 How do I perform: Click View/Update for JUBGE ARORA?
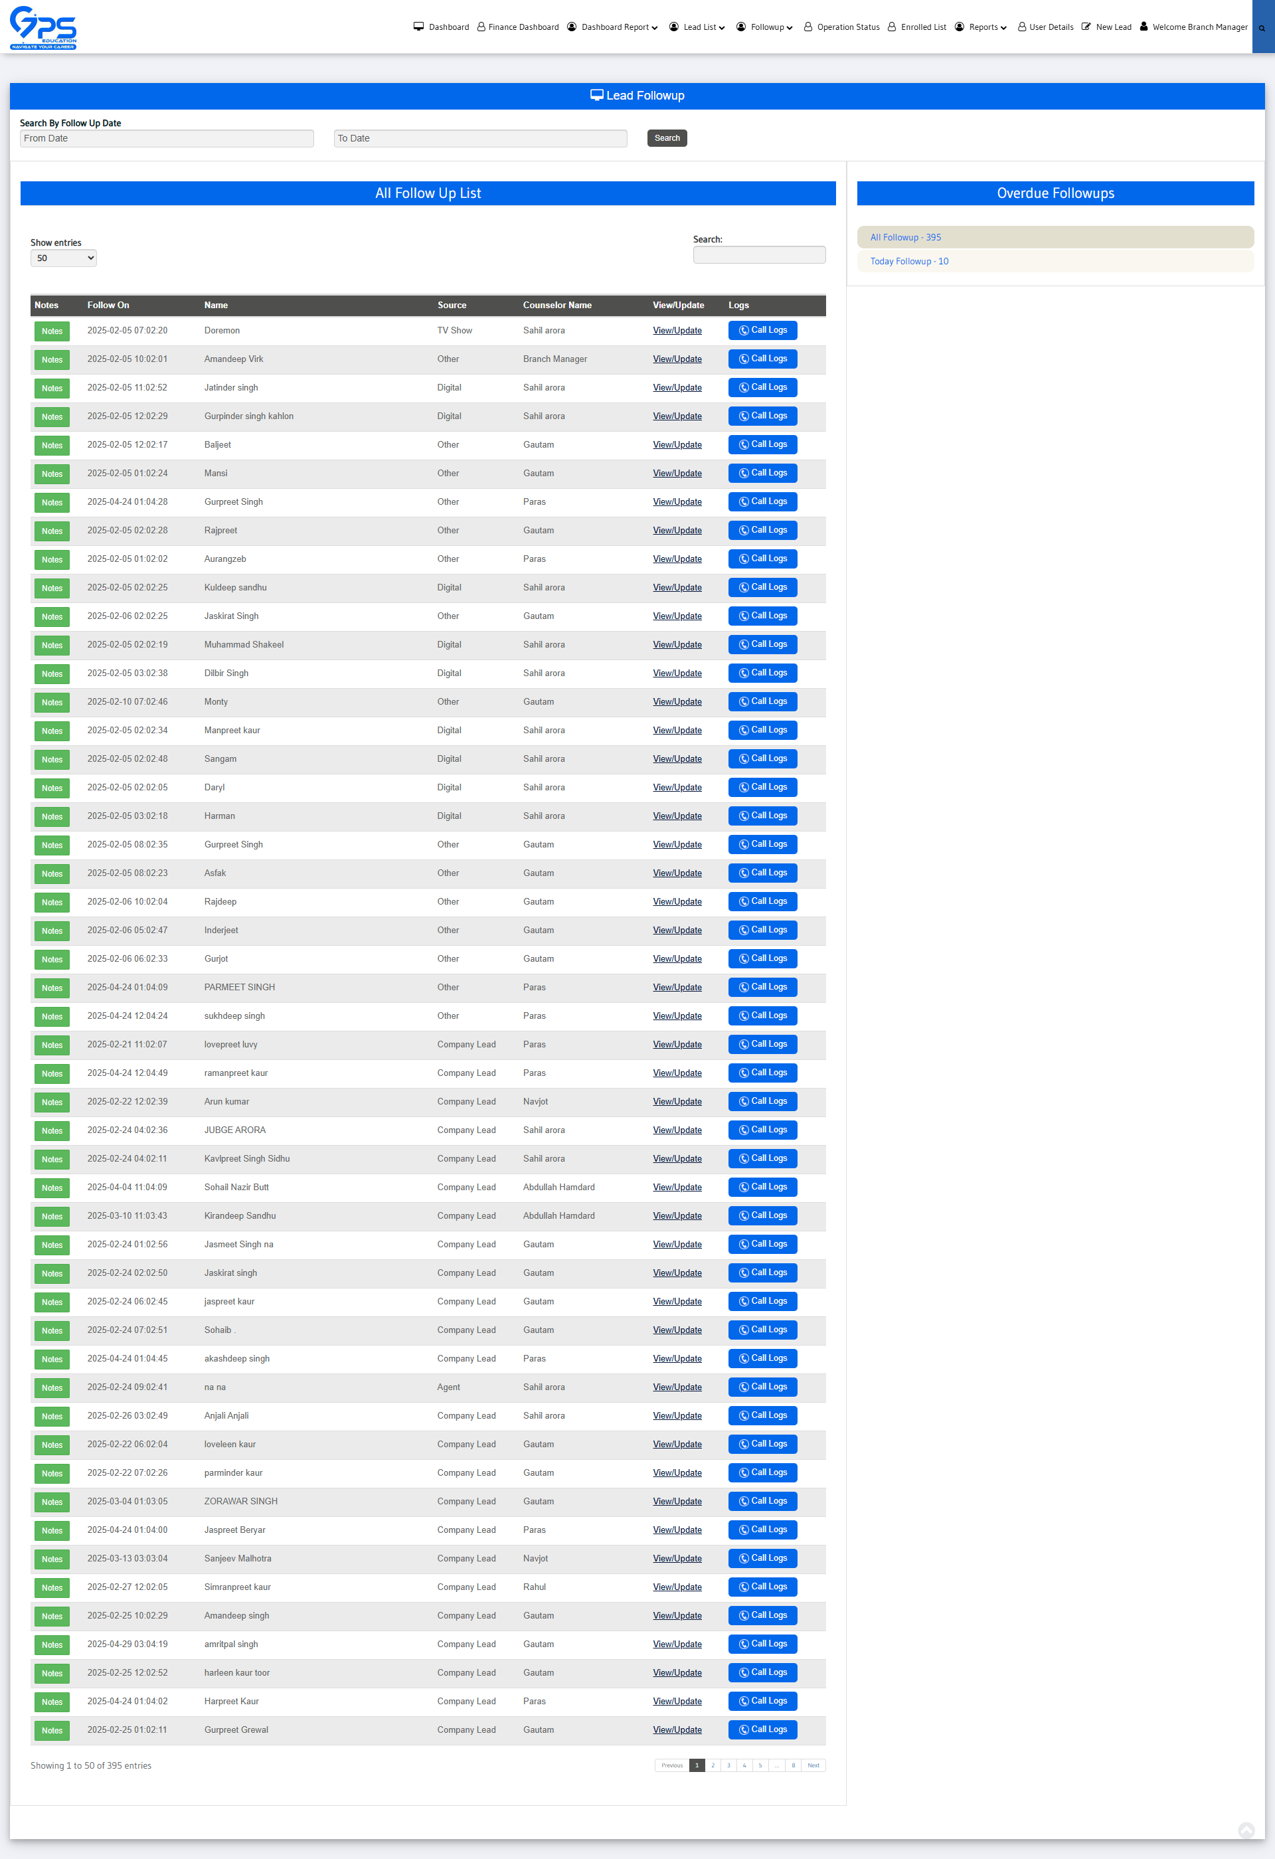(x=677, y=1130)
